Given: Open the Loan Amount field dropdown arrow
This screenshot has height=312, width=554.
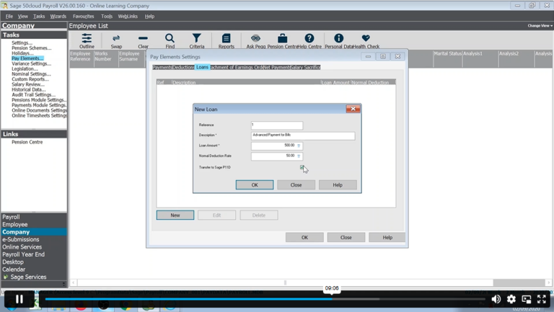Looking at the screenshot, I should pos(299,146).
